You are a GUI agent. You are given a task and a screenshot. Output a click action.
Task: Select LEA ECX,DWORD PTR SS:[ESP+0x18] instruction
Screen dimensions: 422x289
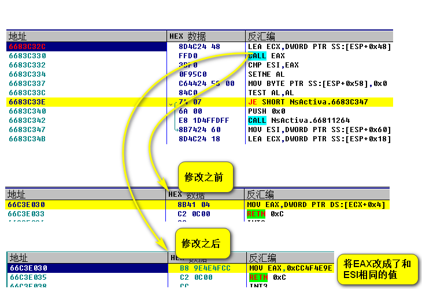click(x=319, y=139)
